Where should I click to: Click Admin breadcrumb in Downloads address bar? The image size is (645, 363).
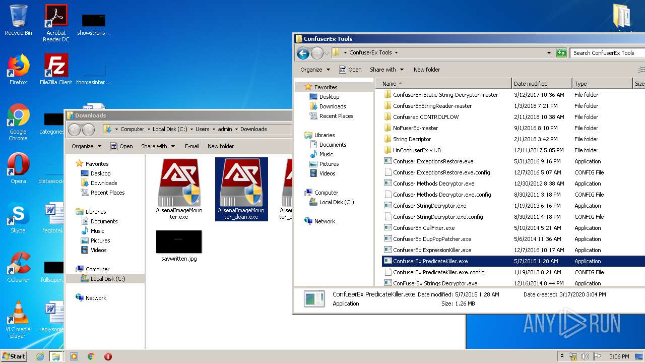pos(225,129)
